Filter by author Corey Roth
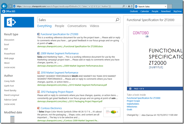Screen dimensions: 184x124 point(9,81)
